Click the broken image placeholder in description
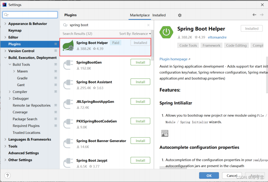Screen dimensions: 268x182 165,133
